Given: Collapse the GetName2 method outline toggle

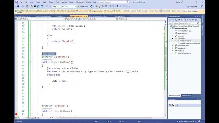Looking at the screenshot, I should pos(30,62).
